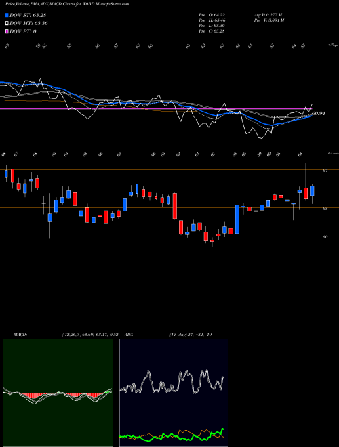339x447 pixels.
Task: Click the 'ADX' panel heading
Action: (x=129, y=335)
